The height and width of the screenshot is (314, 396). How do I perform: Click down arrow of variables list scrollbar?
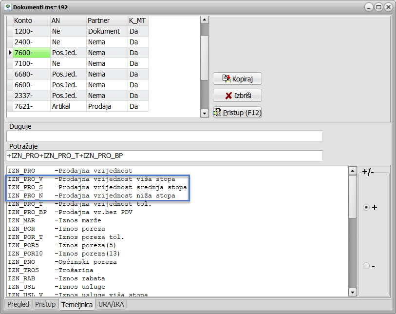353,292
